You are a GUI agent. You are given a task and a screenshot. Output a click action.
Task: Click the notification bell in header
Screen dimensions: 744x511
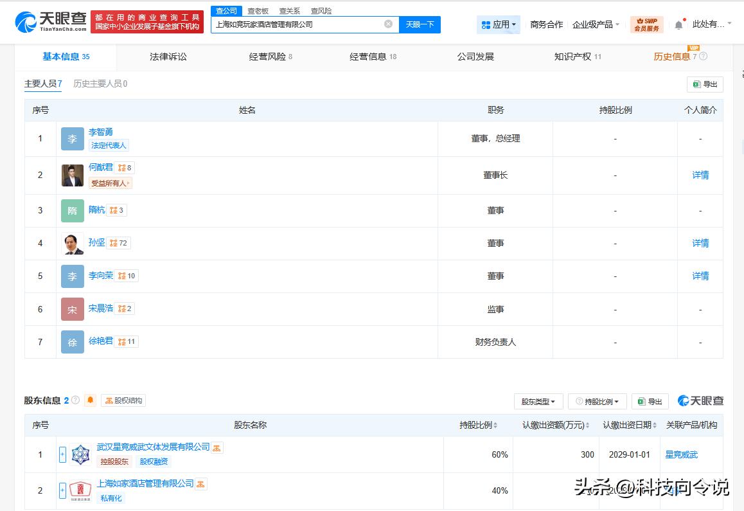point(678,25)
